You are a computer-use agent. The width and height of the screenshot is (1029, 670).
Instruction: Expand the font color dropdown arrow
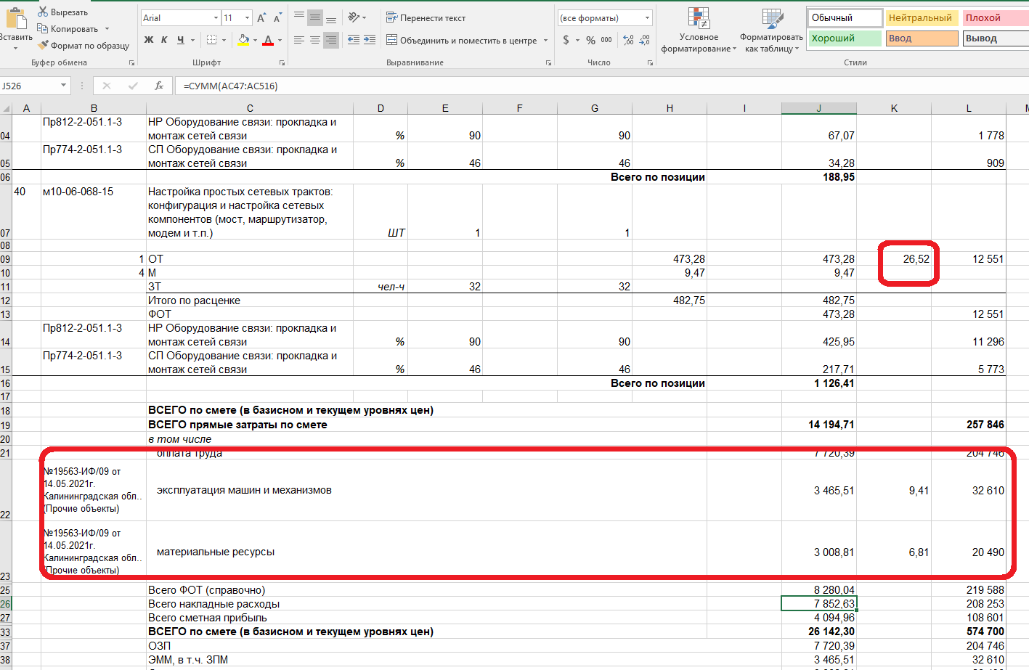coord(280,40)
